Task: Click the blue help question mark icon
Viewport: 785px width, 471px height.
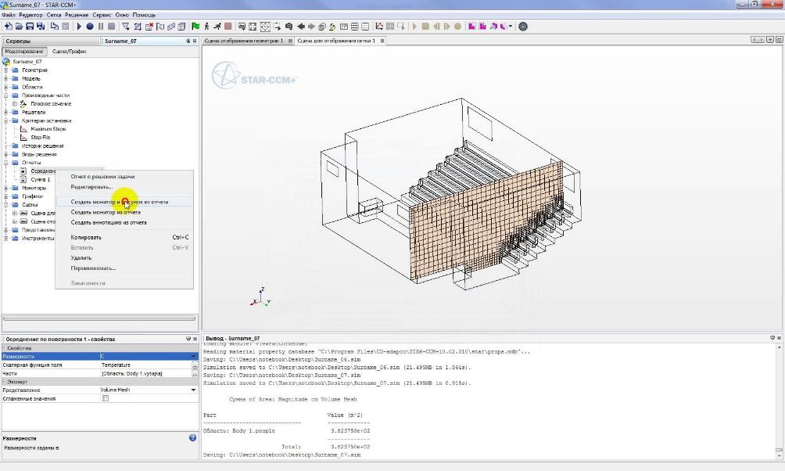Action: pyautogui.click(x=192, y=438)
